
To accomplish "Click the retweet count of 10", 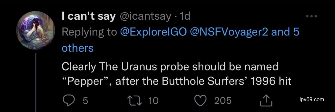I will (153, 101).
